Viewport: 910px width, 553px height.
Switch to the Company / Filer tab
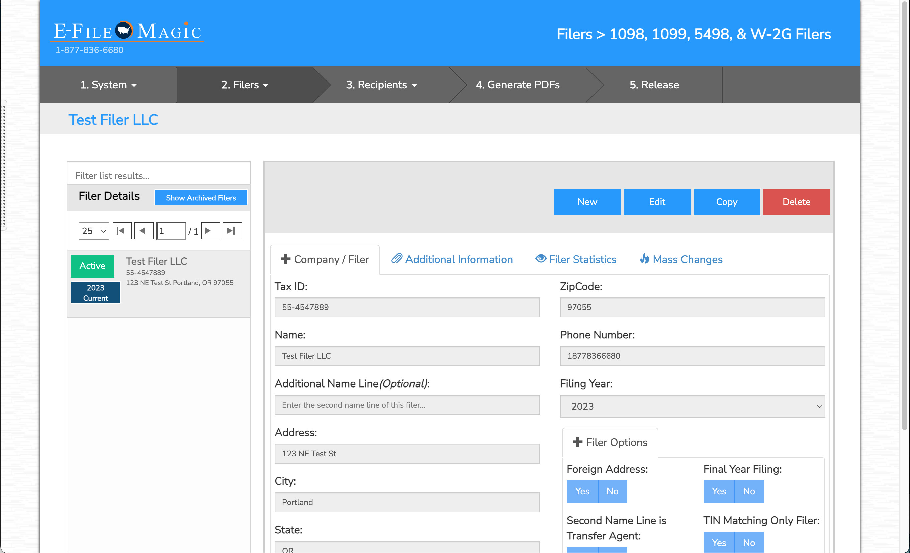tap(325, 259)
